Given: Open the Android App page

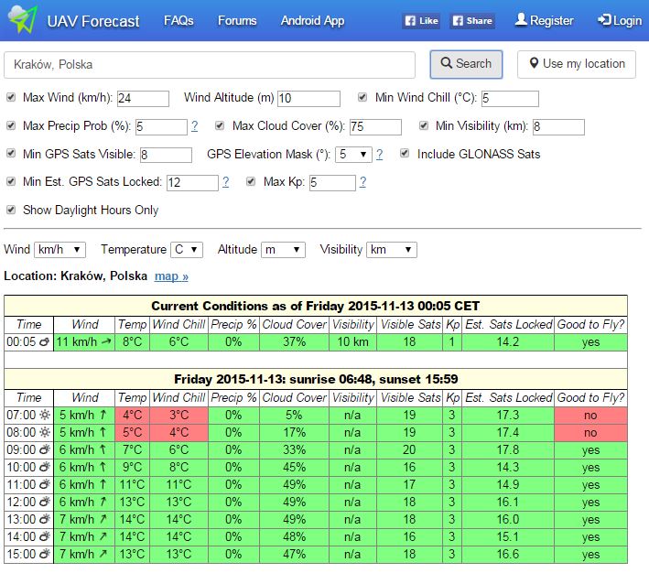Looking at the screenshot, I should coord(312,20).
